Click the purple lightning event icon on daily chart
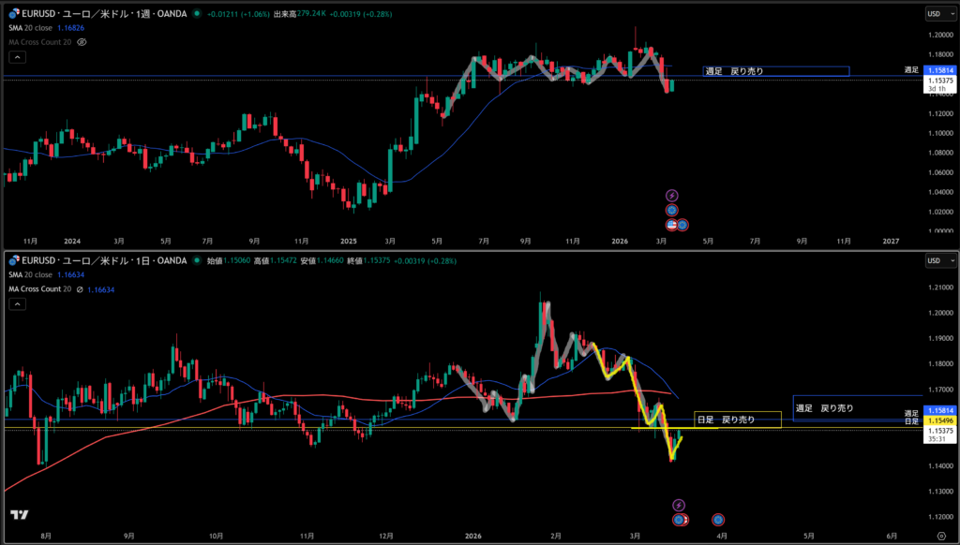This screenshot has width=960, height=545. (679, 505)
